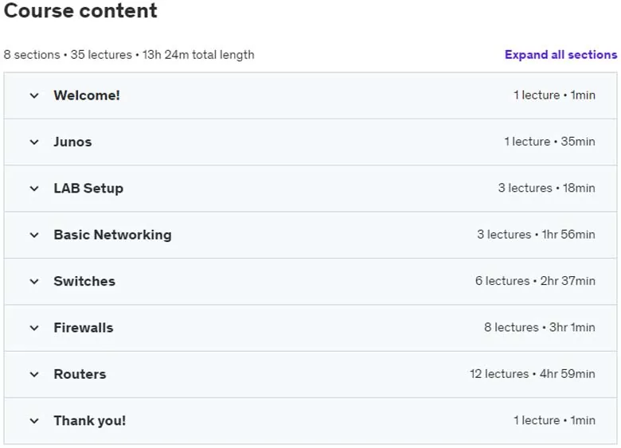
Task: Expand the Routers section chevron
Action: pyautogui.click(x=34, y=374)
